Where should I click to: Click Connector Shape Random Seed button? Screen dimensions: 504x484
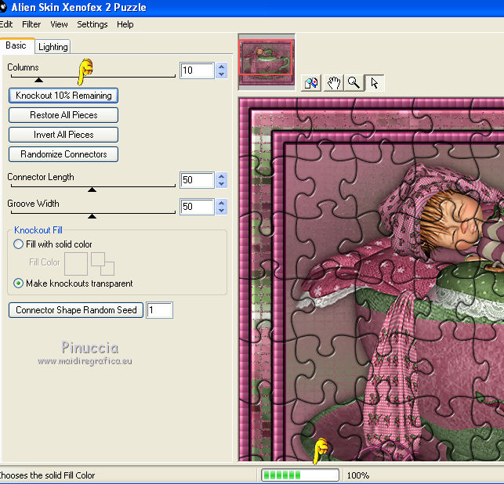(x=76, y=310)
